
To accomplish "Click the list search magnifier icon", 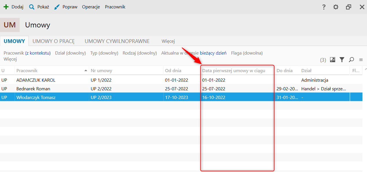I will [x=351, y=60].
